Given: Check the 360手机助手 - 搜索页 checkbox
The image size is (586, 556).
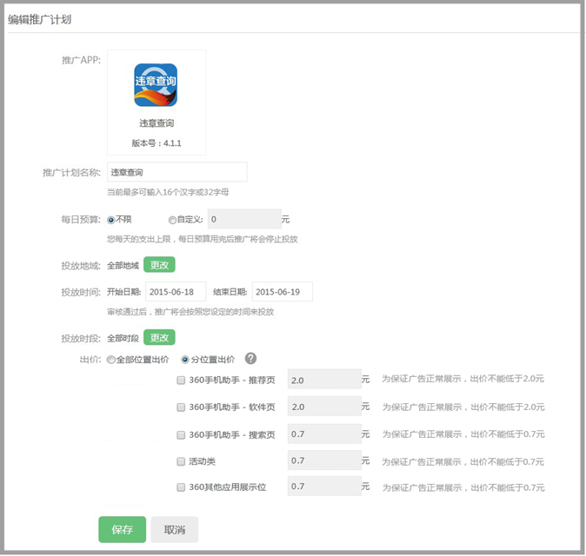Looking at the screenshot, I should 181,434.
